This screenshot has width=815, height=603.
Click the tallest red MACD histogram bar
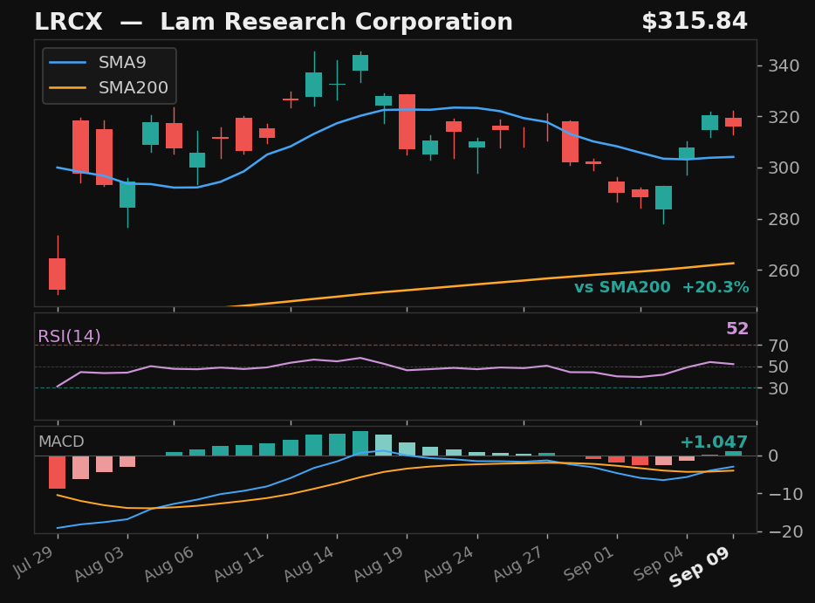pos(58,472)
